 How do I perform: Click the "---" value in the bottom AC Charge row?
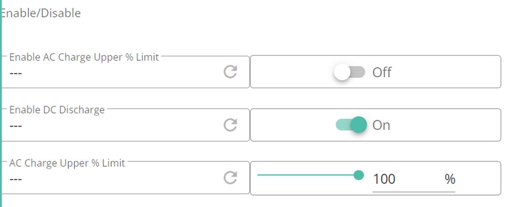click(x=16, y=179)
